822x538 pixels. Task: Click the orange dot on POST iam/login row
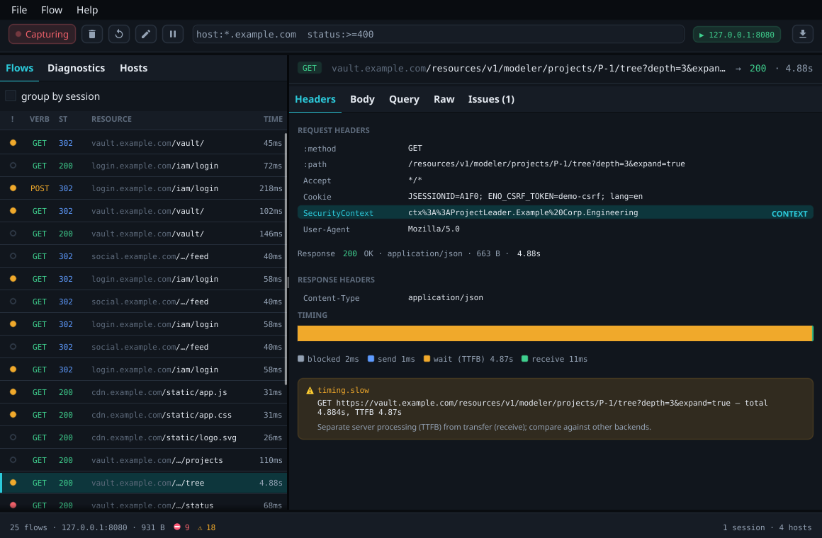[x=13, y=188]
